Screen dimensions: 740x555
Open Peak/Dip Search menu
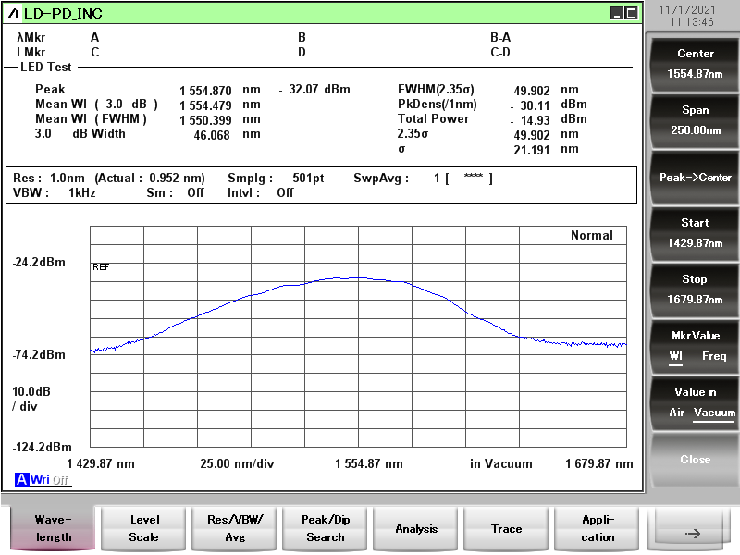click(x=325, y=528)
